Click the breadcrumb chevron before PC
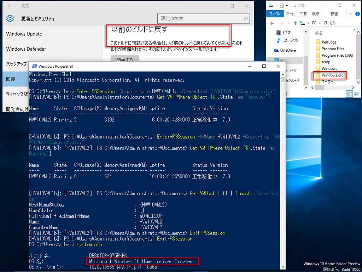The height and width of the screenshot is (272, 362). click(x=308, y=23)
